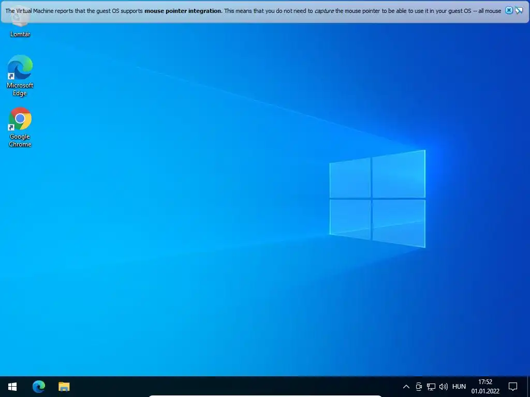Open the network status tray icon
Viewport: 530px width, 397px height.
pyautogui.click(x=431, y=387)
